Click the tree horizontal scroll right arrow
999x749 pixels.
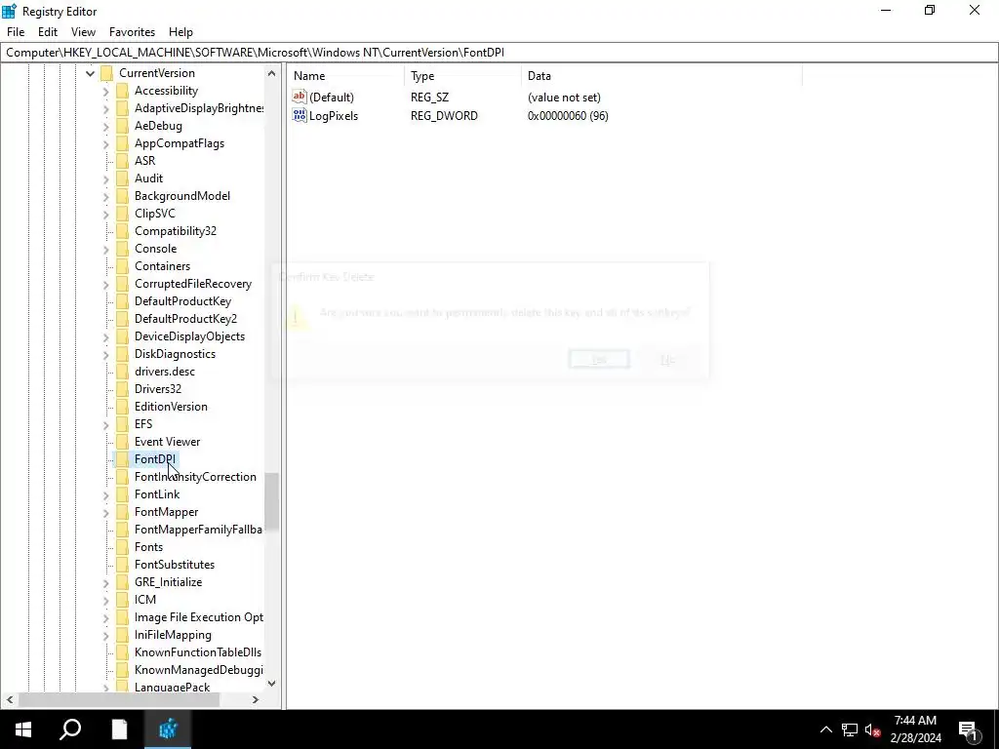pos(256,699)
